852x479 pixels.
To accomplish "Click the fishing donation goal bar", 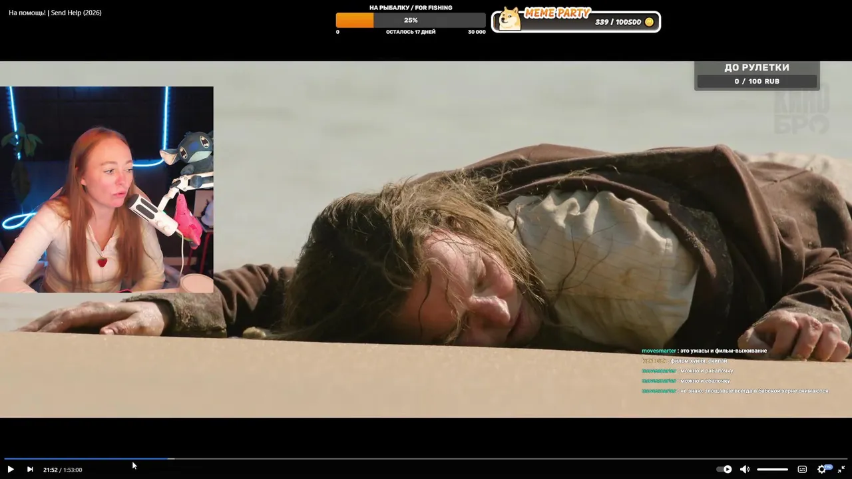I will coord(411,21).
